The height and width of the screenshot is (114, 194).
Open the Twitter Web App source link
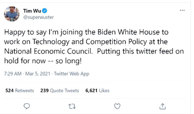(72, 74)
